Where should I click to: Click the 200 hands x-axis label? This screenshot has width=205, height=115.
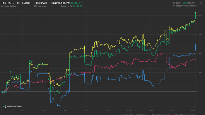tap(23, 110)
